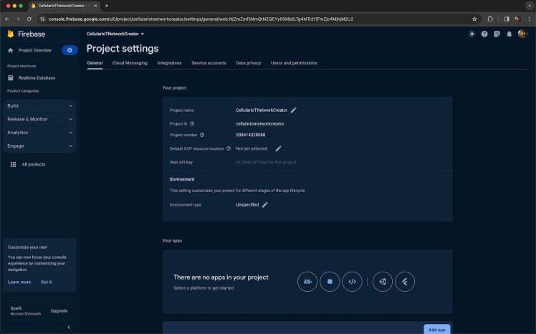The height and width of the screenshot is (334, 536).
Task: Expand the Build category
Action: point(39,105)
